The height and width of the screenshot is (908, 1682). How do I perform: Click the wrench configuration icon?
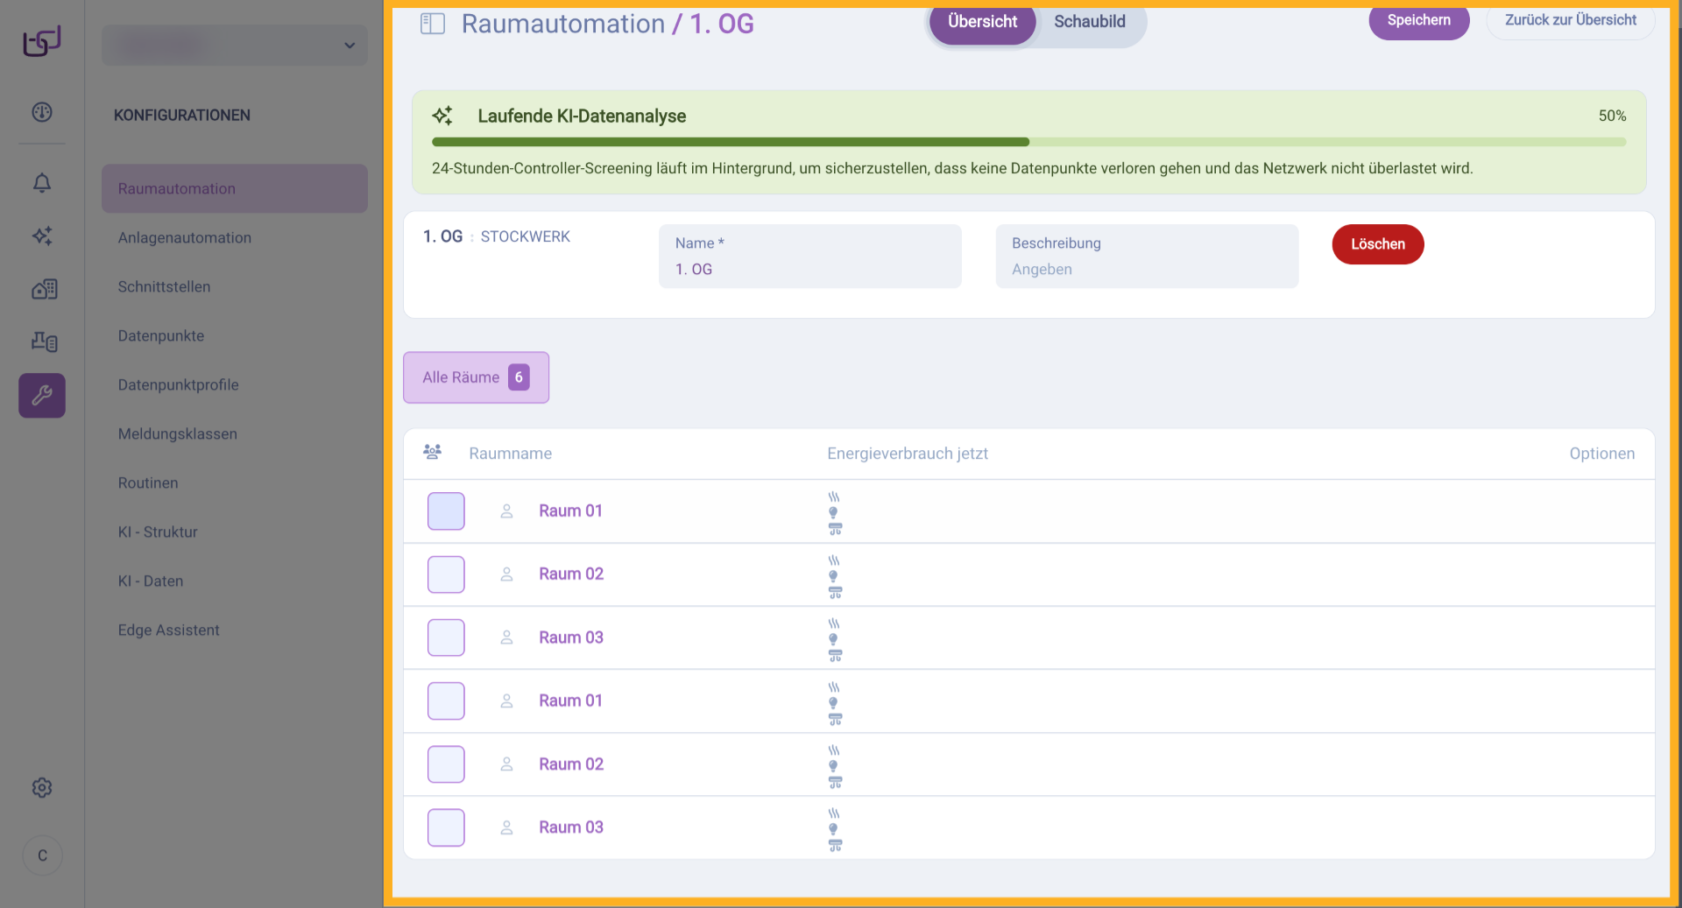coord(42,396)
